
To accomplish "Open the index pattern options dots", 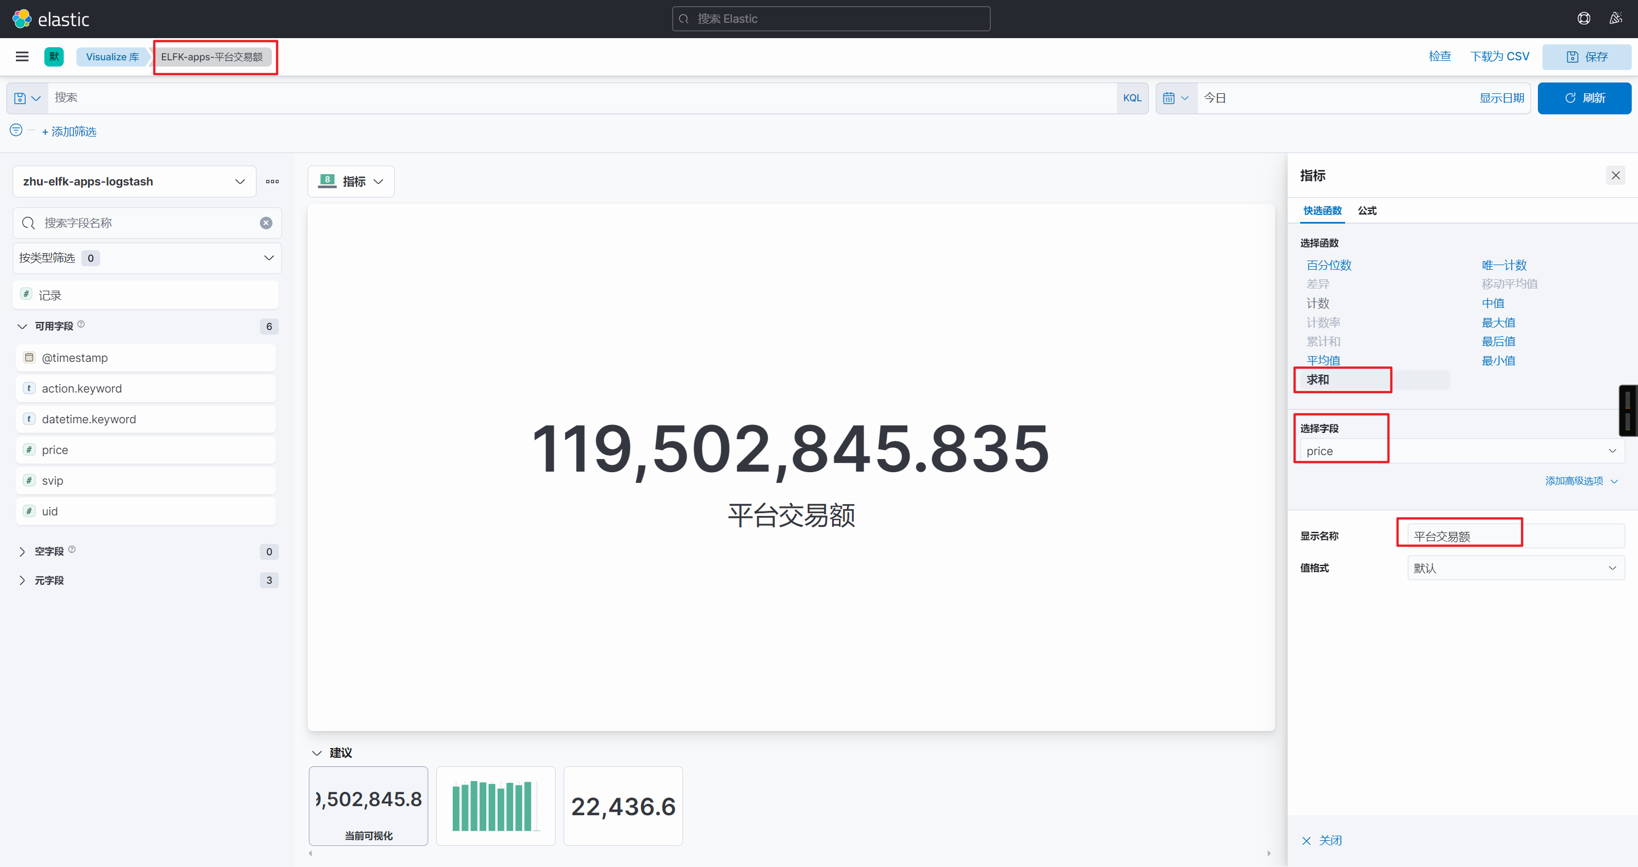I will 272,181.
